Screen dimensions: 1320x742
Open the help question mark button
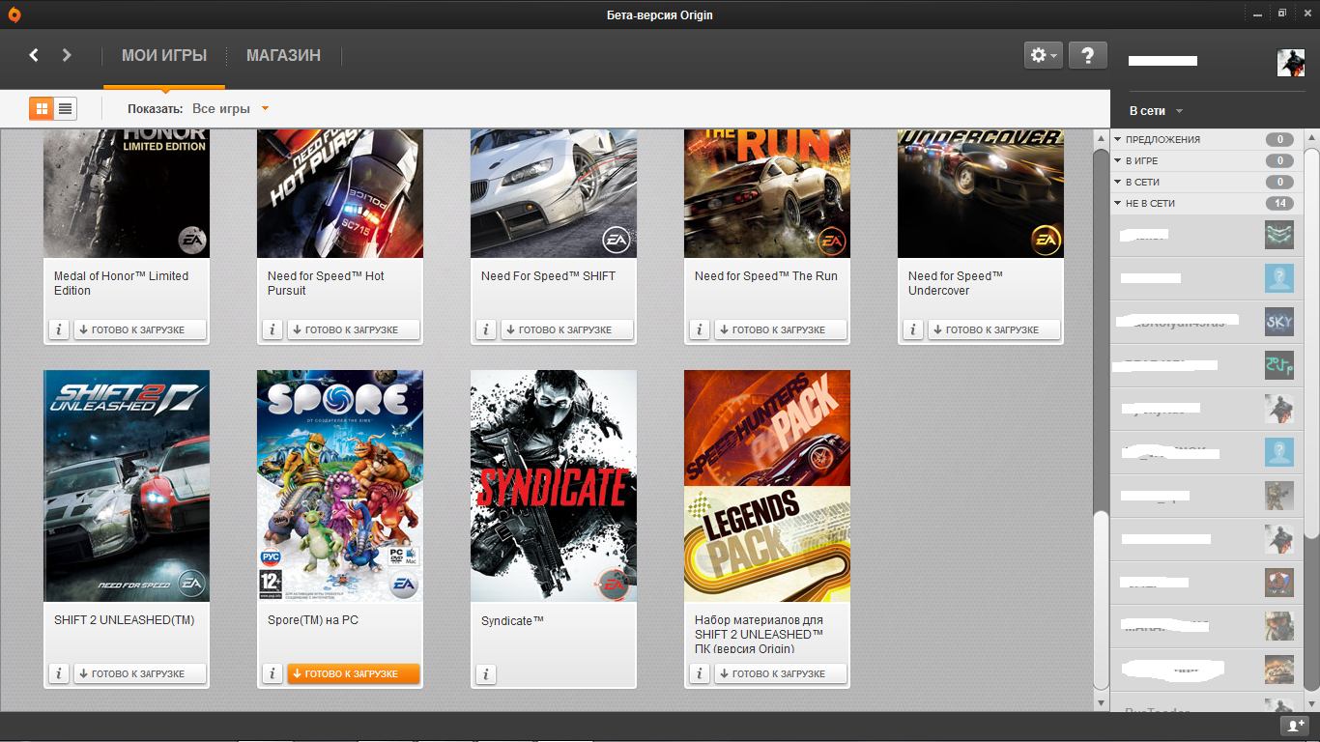(1087, 55)
